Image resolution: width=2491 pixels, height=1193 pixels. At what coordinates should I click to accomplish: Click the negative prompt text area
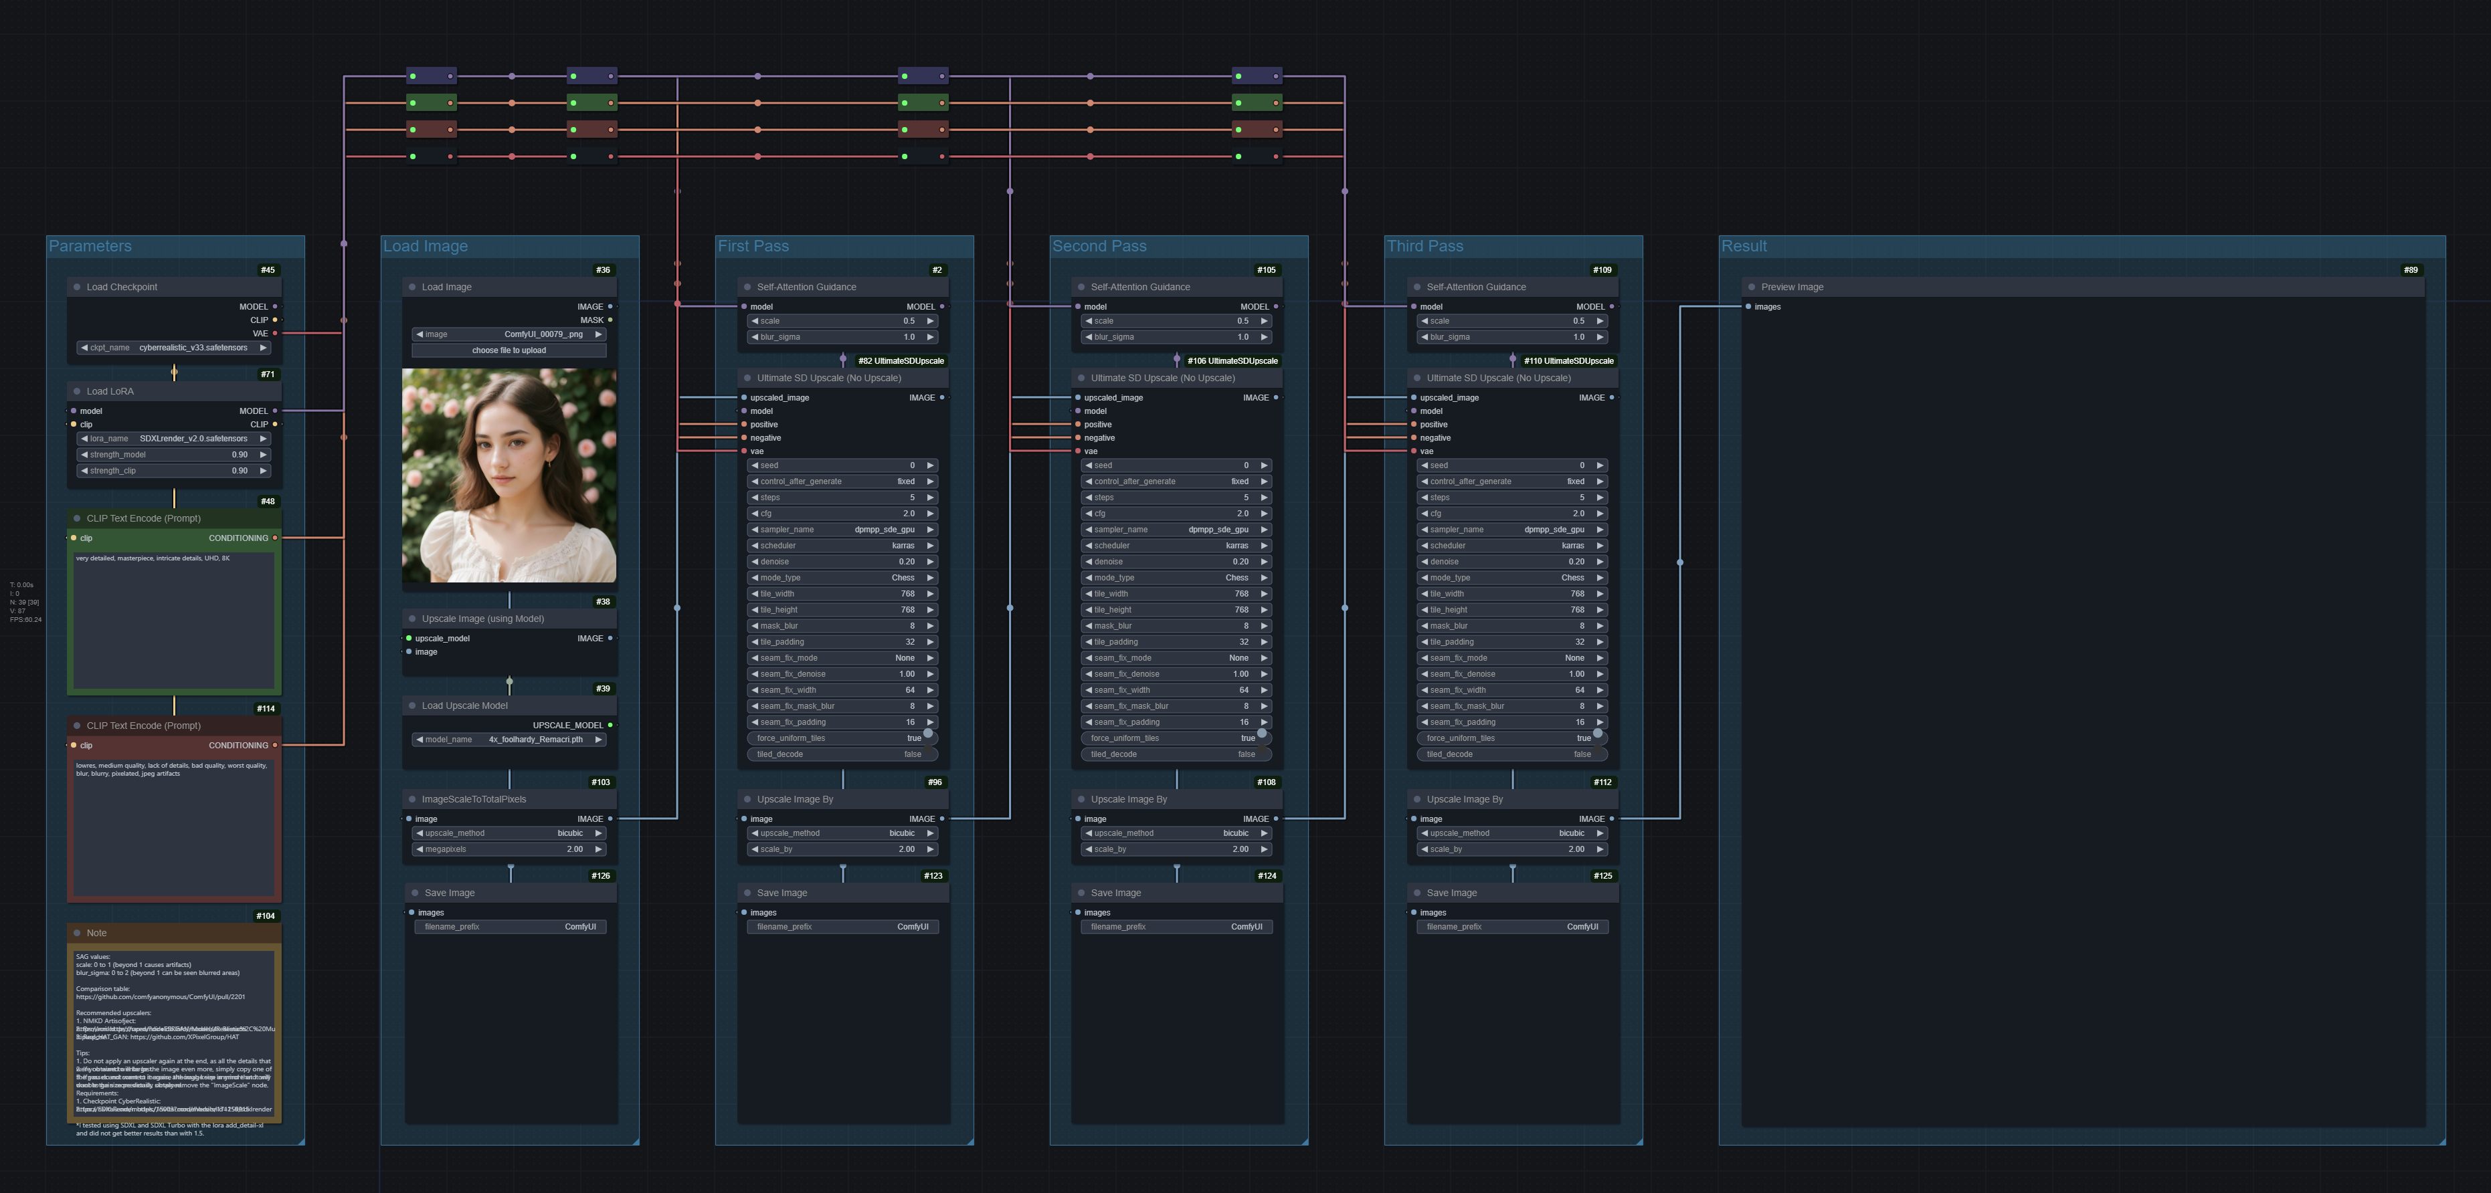coord(174,827)
